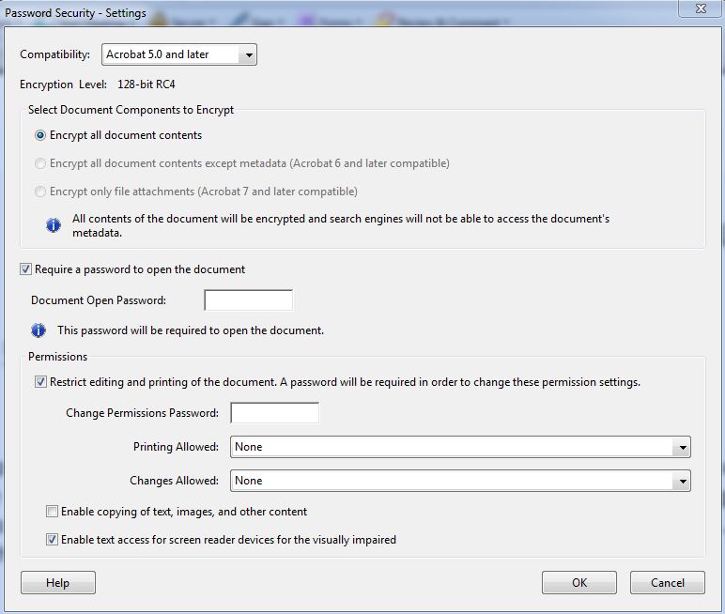Click 'This password will be required' note
Image resolution: width=725 pixels, height=614 pixels.
coord(191,330)
